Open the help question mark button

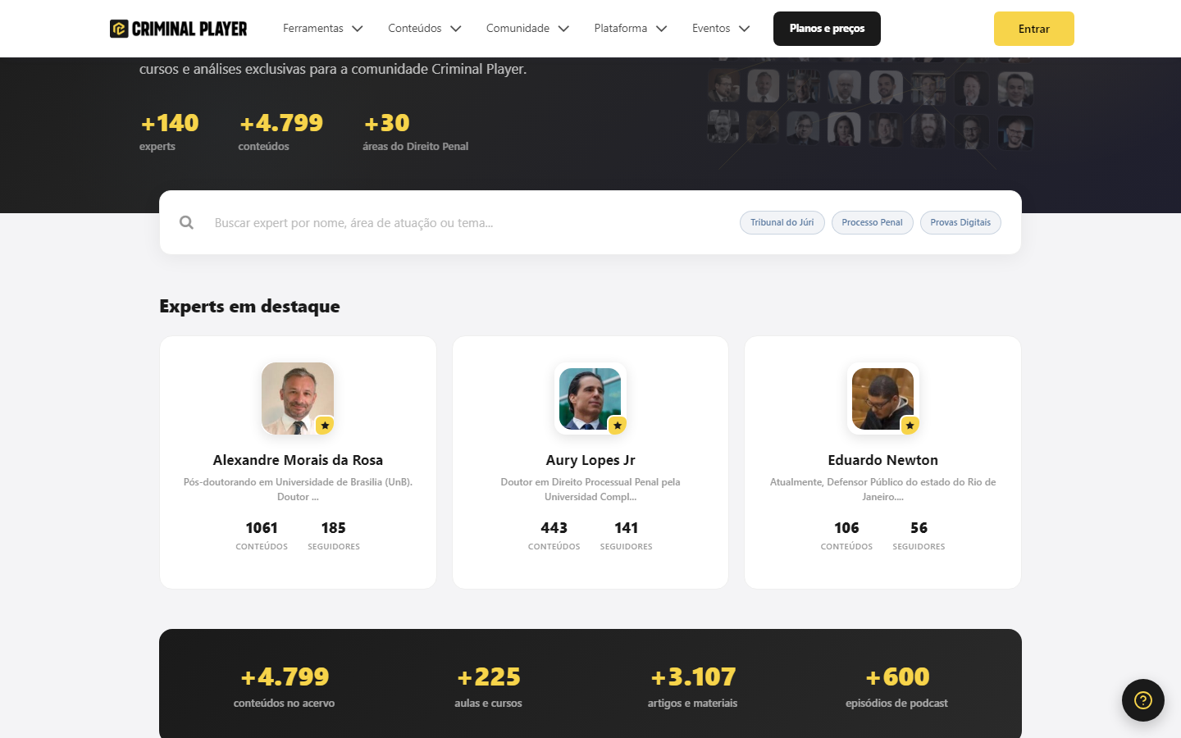1143,700
